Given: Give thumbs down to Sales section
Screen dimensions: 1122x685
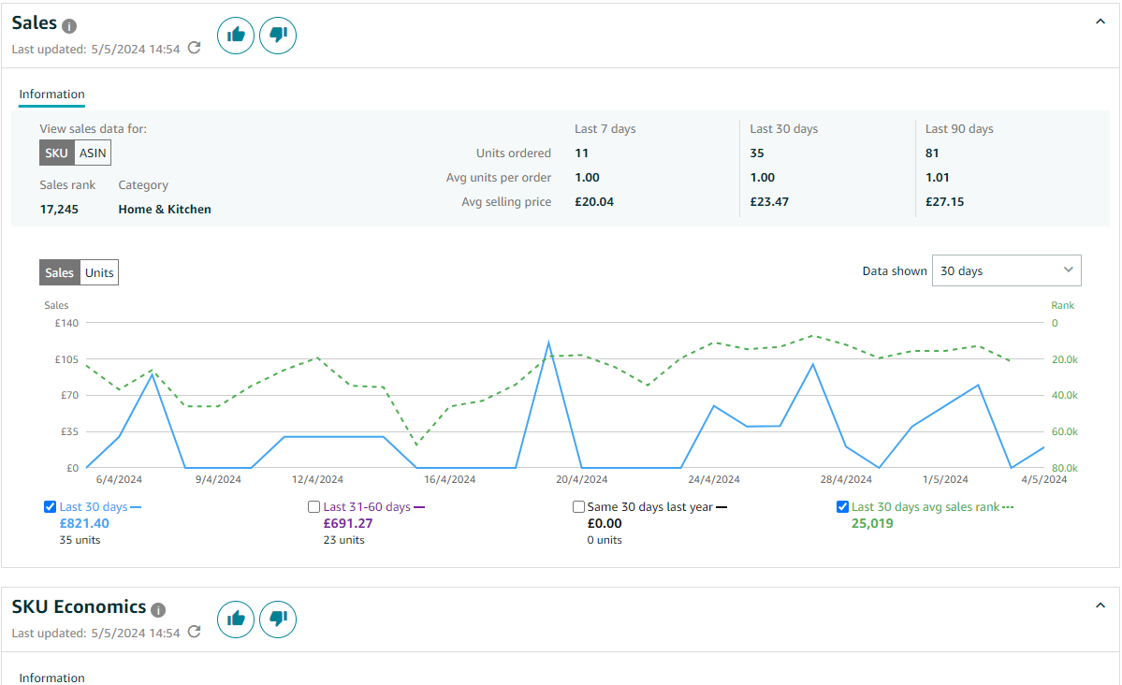Looking at the screenshot, I should click(278, 35).
